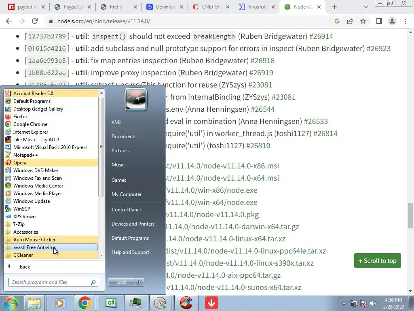This screenshot has width=414, height=311.
Task: Open Chrome's three-dot menu
Action: pyautogui.click(x=405, y=21)
